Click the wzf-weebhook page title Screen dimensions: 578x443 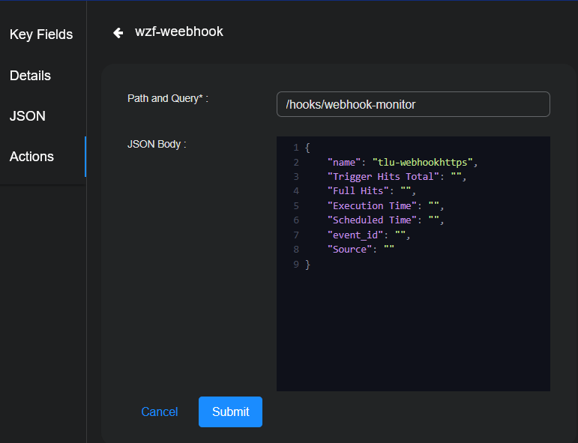(179, 31)
